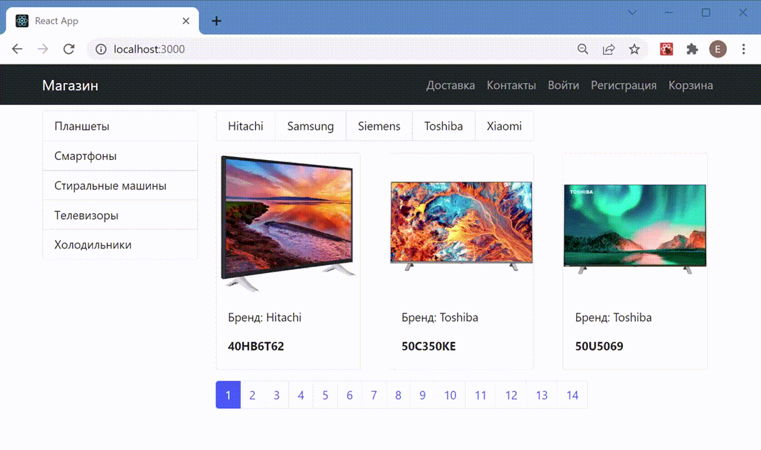Go to pagination page 10
Image resolution: width=761 pixels, height=450 pixels.
point(450,395)
